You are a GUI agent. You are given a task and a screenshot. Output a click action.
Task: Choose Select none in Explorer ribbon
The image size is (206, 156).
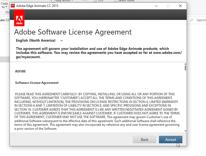pyautogui.click(x=126, y=1)
